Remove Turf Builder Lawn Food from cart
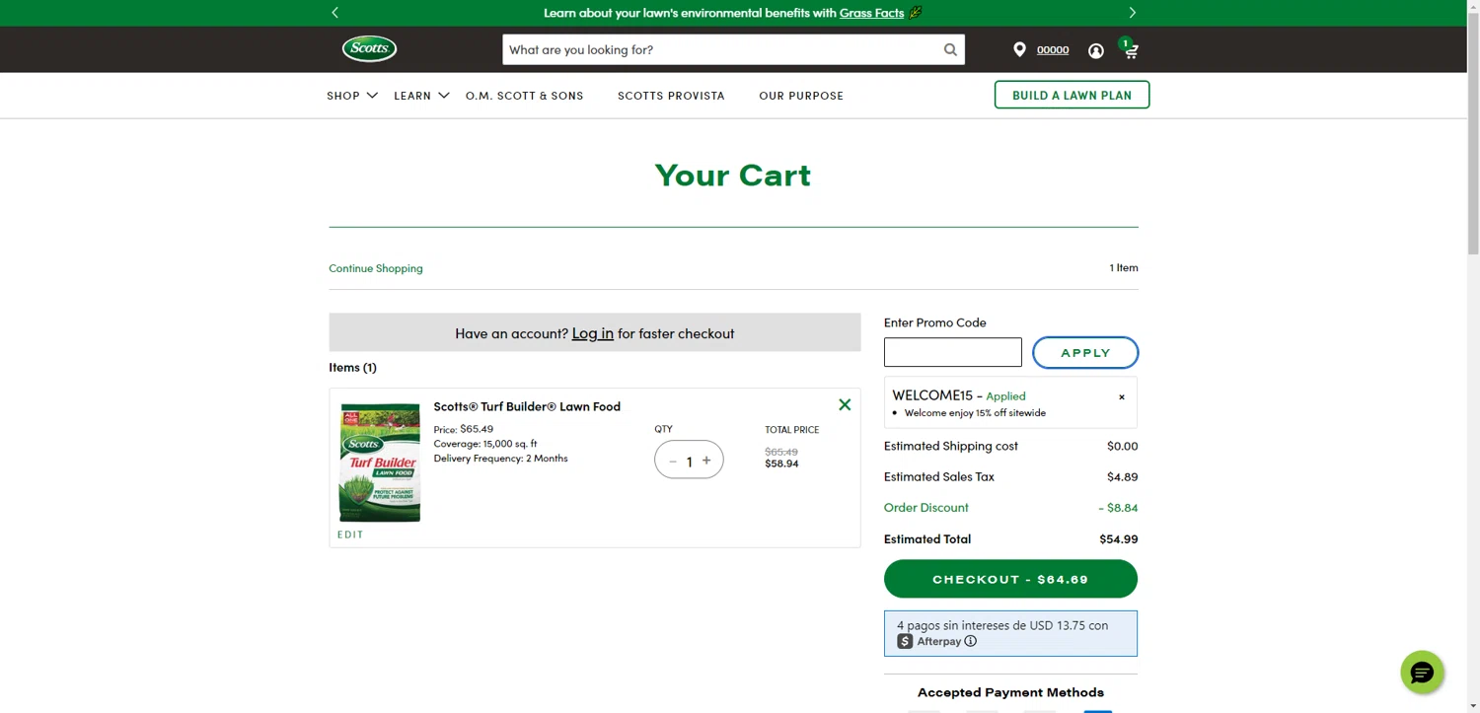Image resolution: width=1480 pixels, height=713 pixels. click(845, 404)
